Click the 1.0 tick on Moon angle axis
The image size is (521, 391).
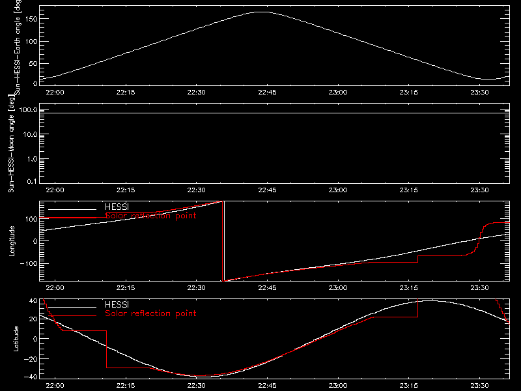pos(32,159)
